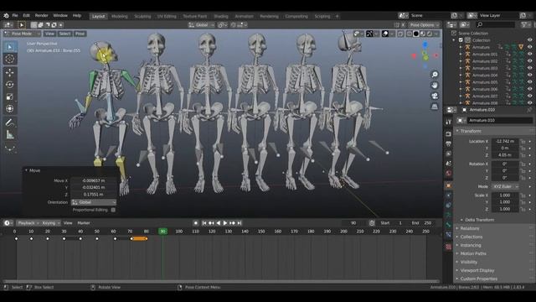Click the Move X value field
This screenshot has width=536, height=302.
pyautogui.click(x=93, y=180)
